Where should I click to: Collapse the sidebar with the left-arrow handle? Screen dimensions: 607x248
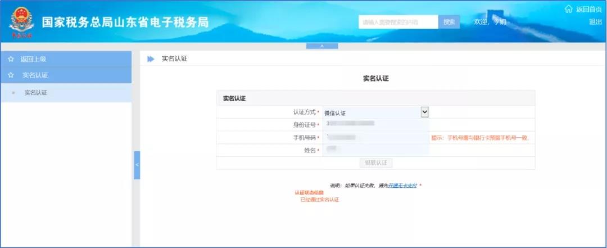point(137,165)
